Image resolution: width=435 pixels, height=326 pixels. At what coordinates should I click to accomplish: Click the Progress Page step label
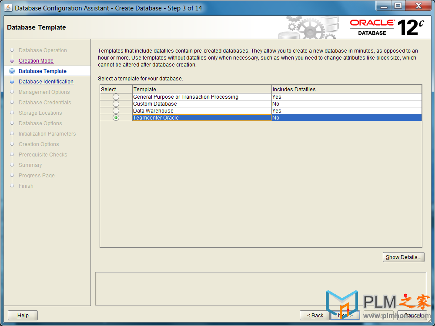click(37, 176)
